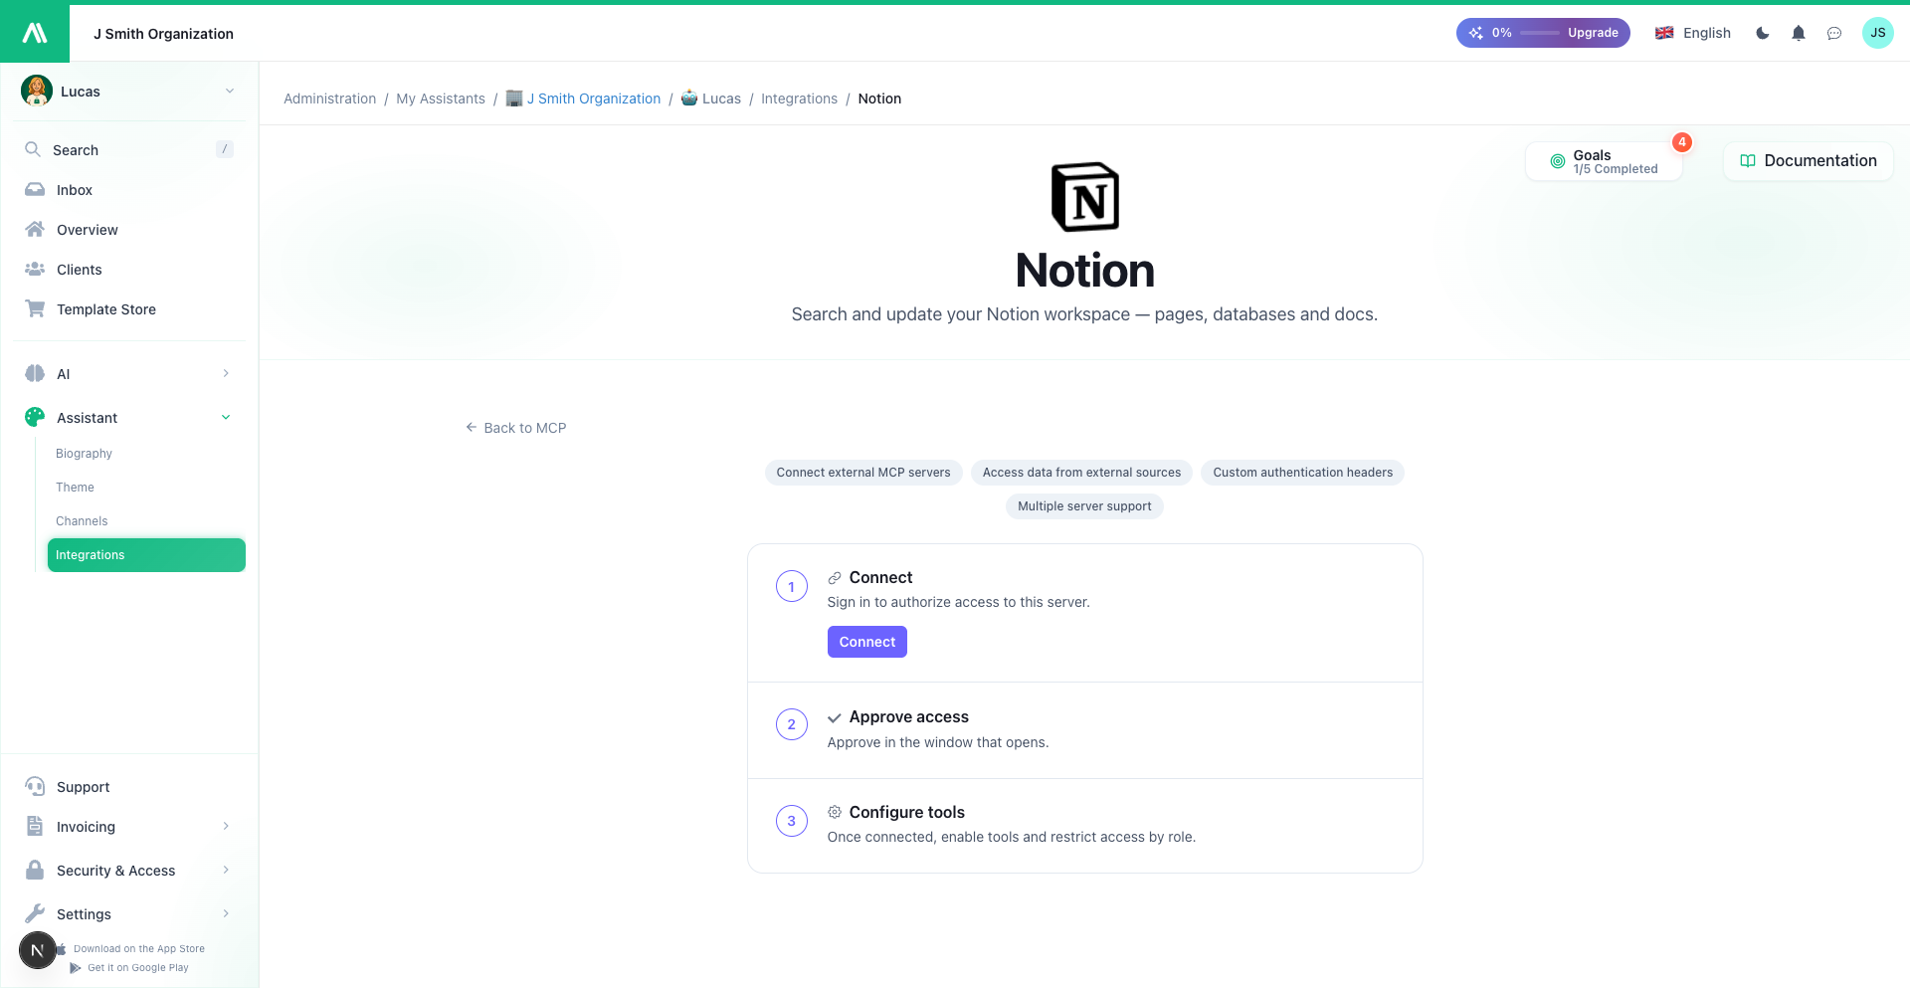Select Integrations submenu item
Screen dimensions: 1910x988
(x=146, y=555)
